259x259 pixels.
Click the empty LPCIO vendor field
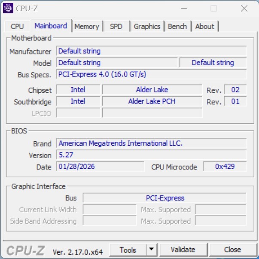click(x=78, y=113)
